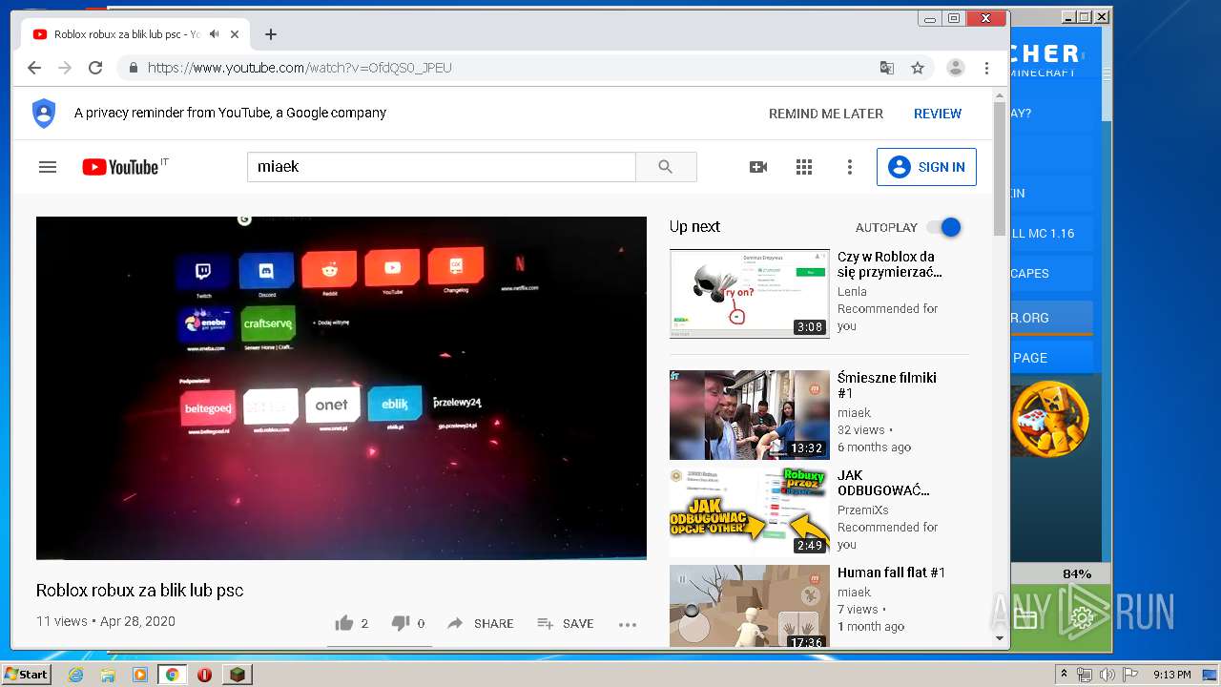Click the magnifier search button
Viewport: 1221px width, 687px height.
coord(666,167)
